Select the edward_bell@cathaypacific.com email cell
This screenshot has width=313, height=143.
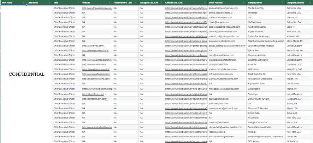pos(227,36)
